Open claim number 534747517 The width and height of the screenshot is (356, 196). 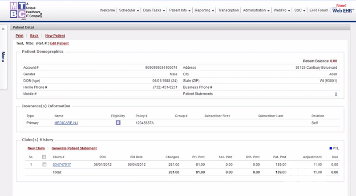(x=62, y=165)
